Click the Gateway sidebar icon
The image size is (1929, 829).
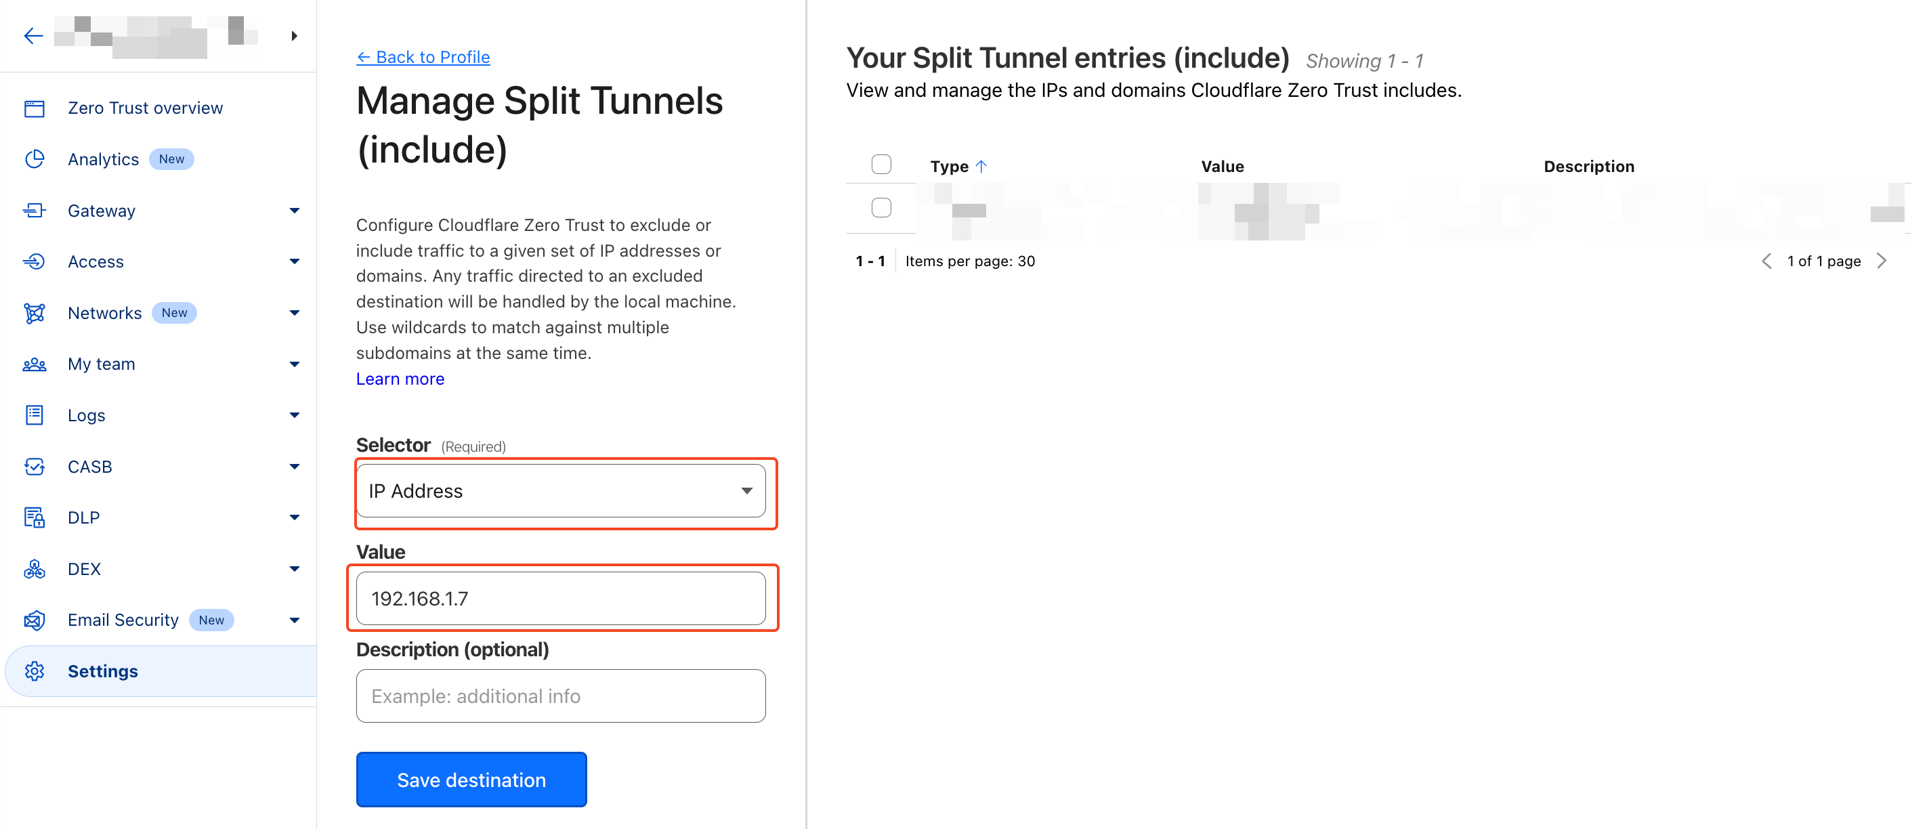tap(35, 211)
